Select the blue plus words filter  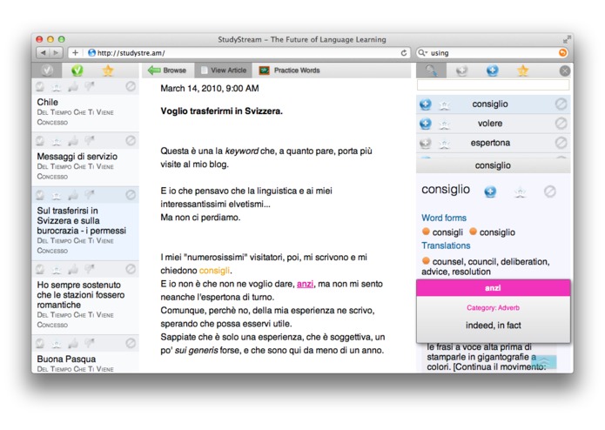click(493, 71)
